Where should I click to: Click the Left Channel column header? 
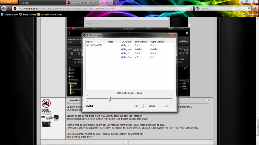tap(141, 42)
